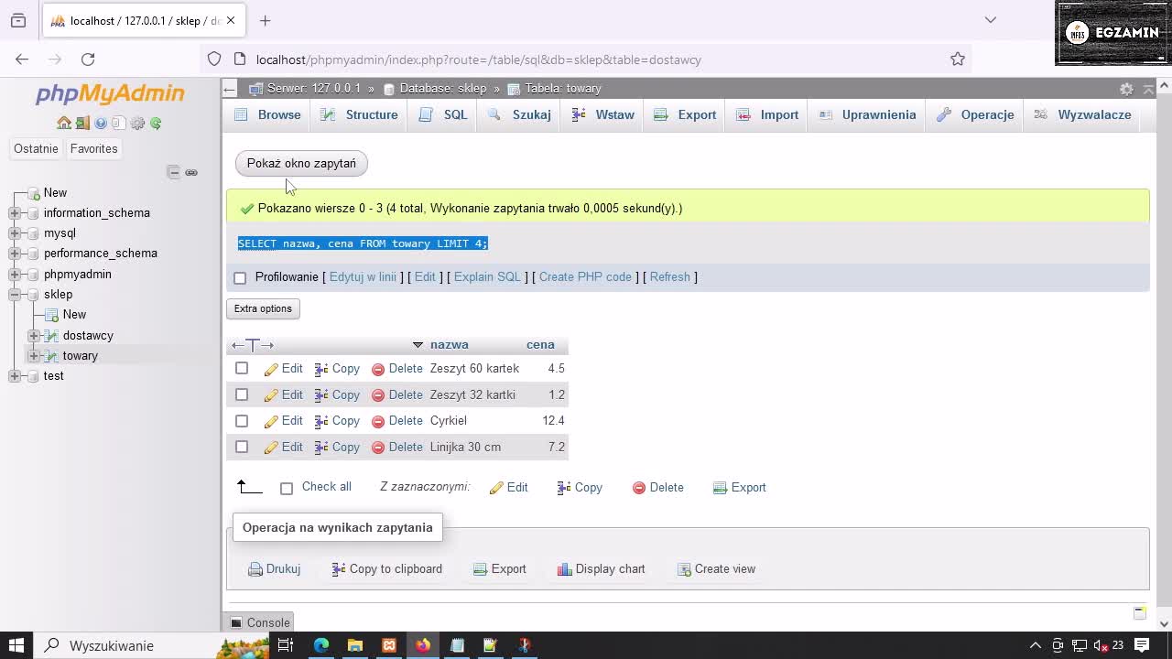This screenshot has height=659, width=1172.
Task: Open dostawcy table icon in tree
Action: coord(52,336)
